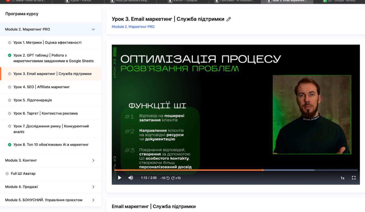
Task: Open Full ШІ Аватар item
Action: (x=23, y=174)
